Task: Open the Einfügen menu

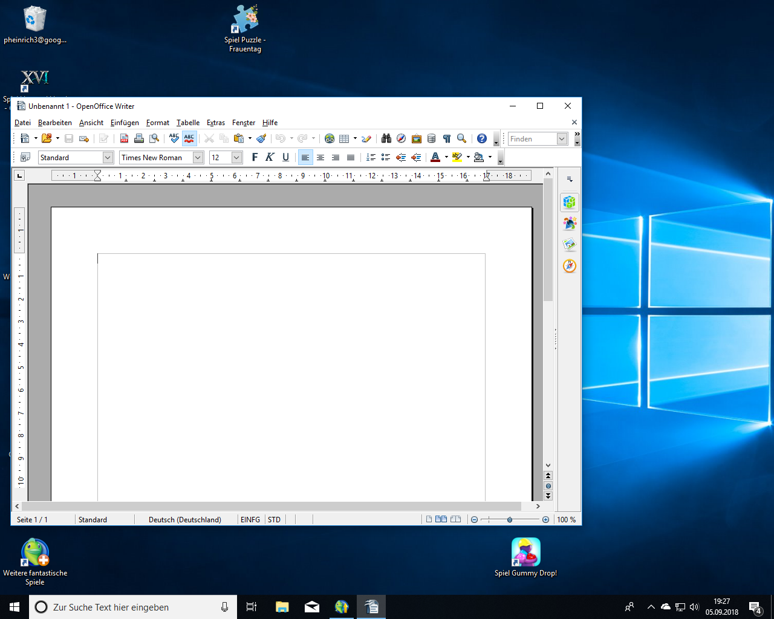Action: pyautogui.click(x=125, y=122)
